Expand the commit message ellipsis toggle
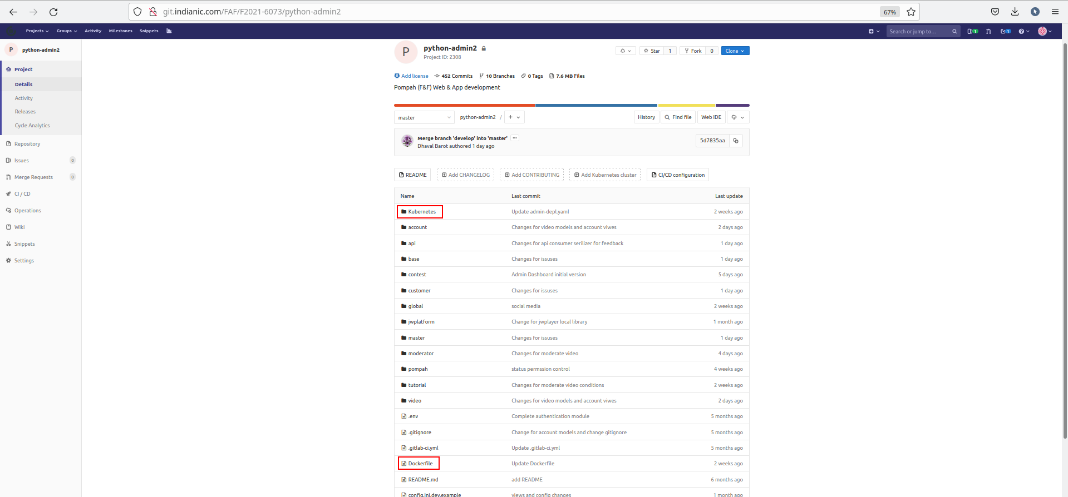 (515, 138)
